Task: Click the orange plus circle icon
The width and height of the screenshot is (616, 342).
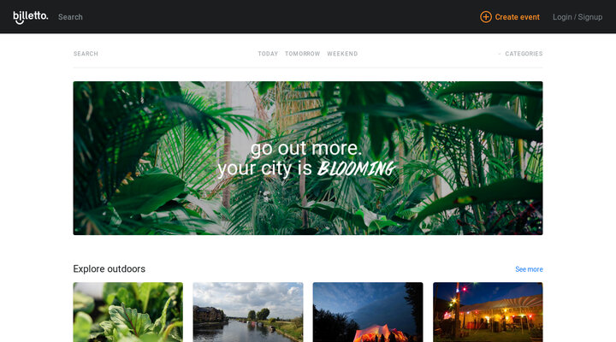Action: pos(486,17)
